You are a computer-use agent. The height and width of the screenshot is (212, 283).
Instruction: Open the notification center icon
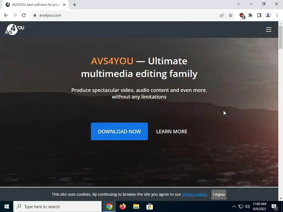(274, 207)
